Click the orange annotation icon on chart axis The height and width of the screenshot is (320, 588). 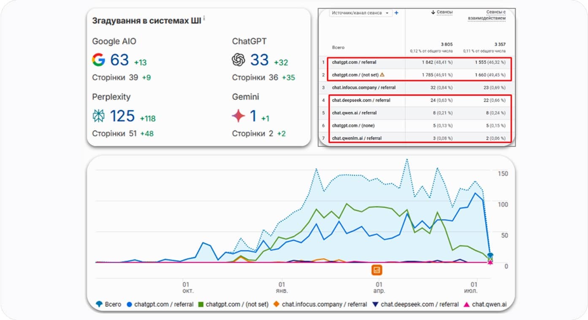pyautogui.click(x=377, y=270)
